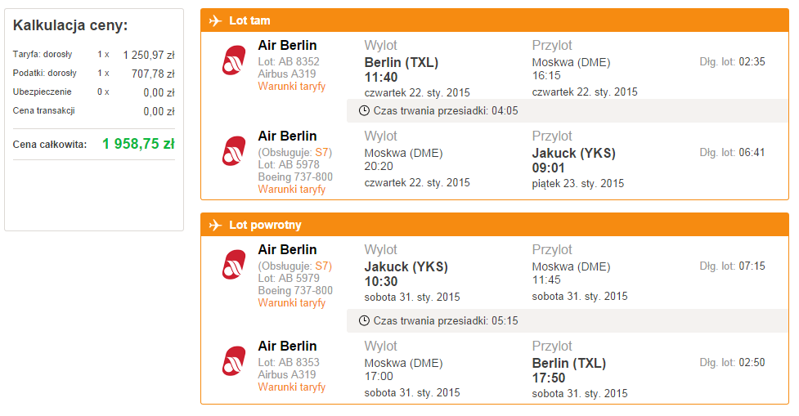The width and height of the screenshot is (799, 416).
Task: Select the Lot powrotny section header
Action: [494, 225]
